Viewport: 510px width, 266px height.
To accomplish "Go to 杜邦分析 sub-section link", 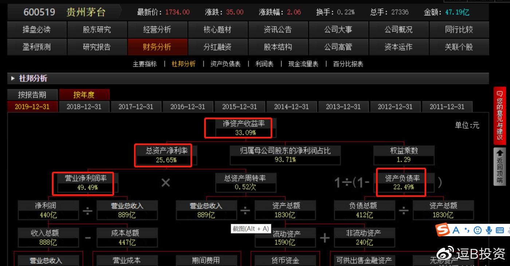I will pyautogui.click(x=184, y=64).
